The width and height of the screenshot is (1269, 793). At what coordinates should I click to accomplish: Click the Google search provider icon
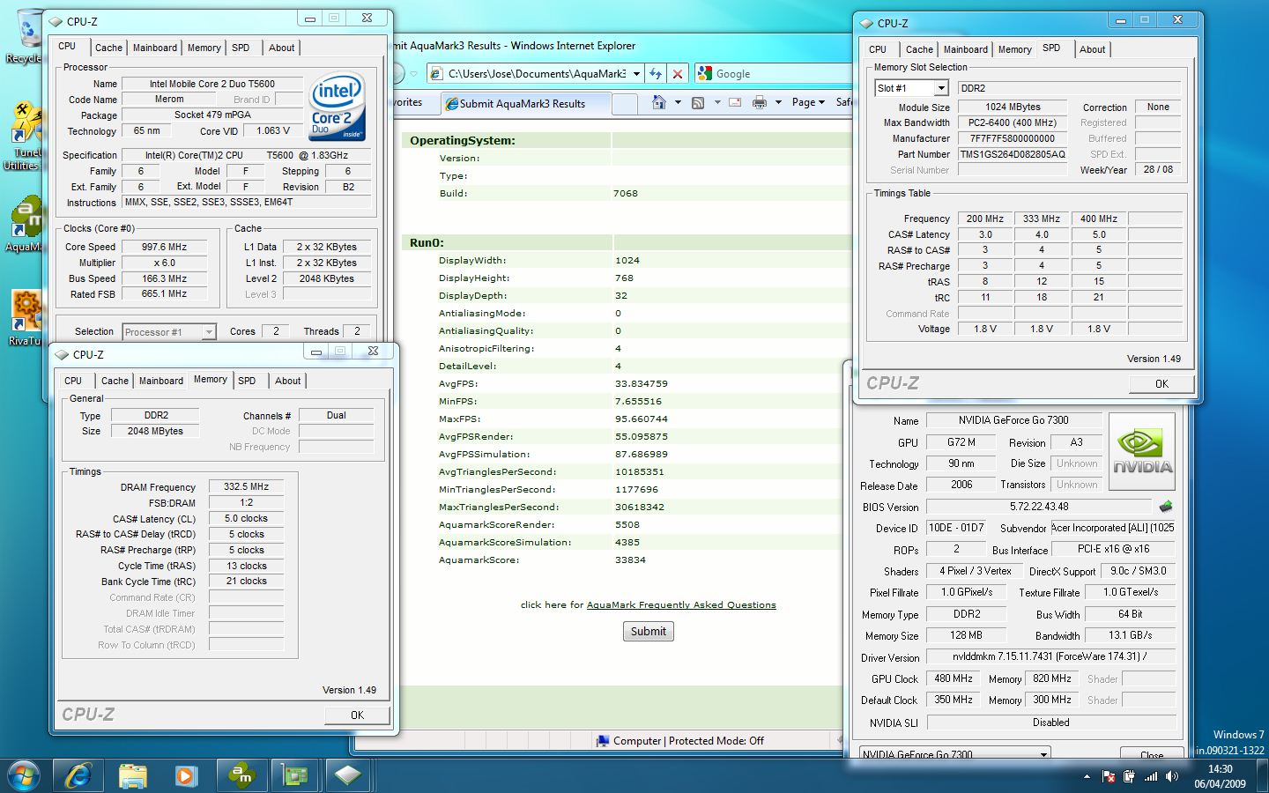coord(704,74)
